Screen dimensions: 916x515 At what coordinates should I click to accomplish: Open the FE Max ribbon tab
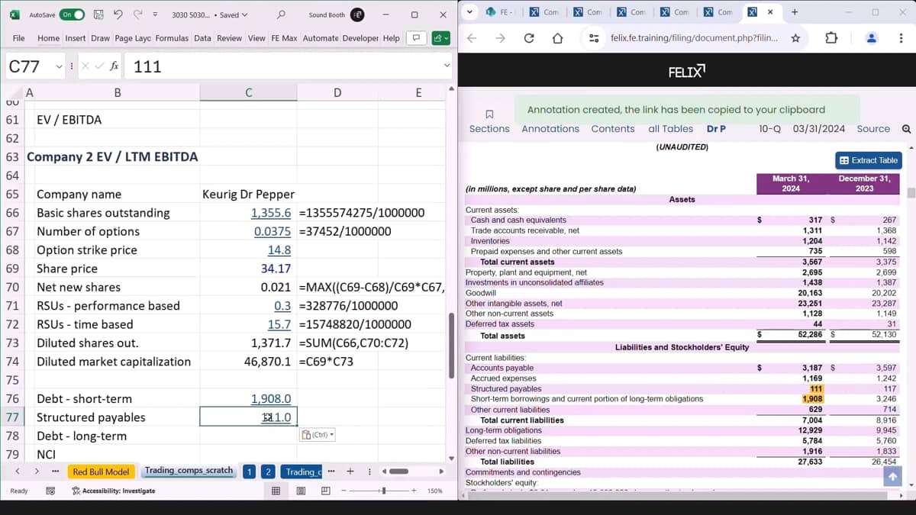(x=285, y=38)
